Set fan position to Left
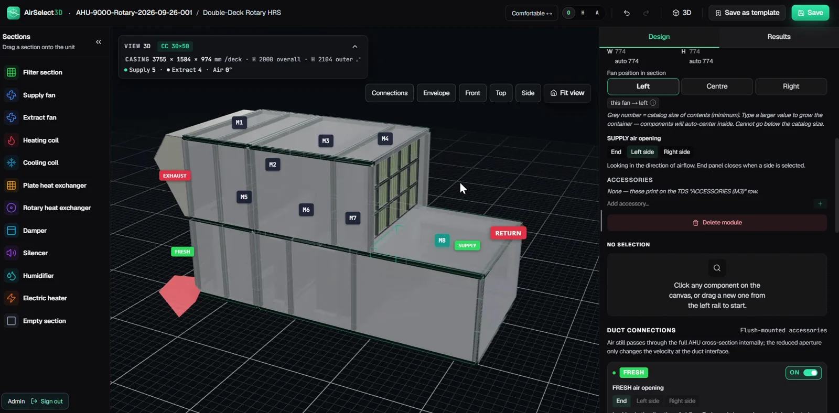839x413 pixels. point(643,86)
